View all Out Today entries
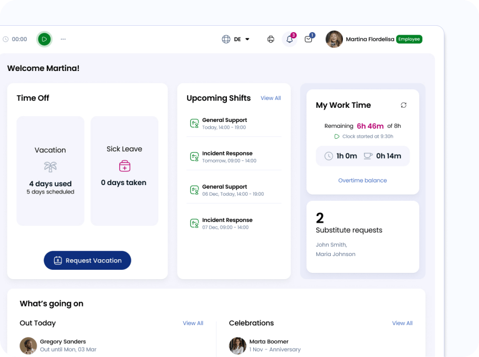 [x=193, y=323]
